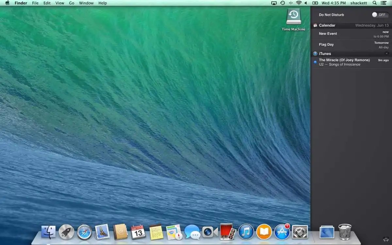The height and width of the screenshot is (245, 392).
Task: Open Launchpad from the Dock
Action: click(66, 234)
